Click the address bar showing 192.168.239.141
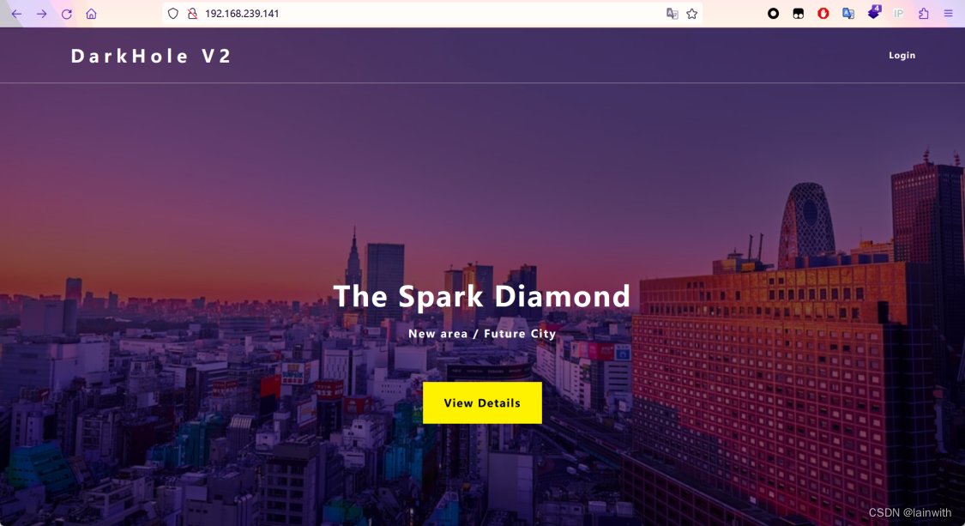965x526 pixels. pyautogui.click(x=431, y=14)
